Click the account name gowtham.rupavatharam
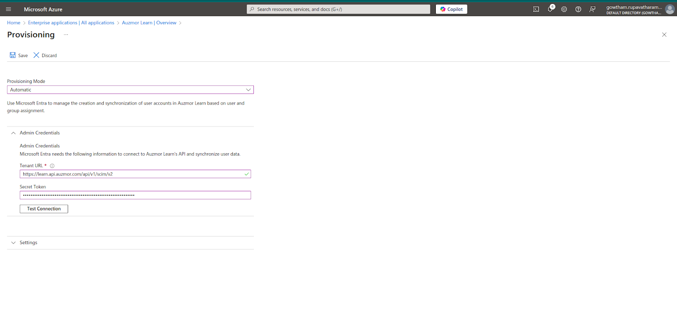The height and width of the screenshot is (325, 677). point(634,7)
